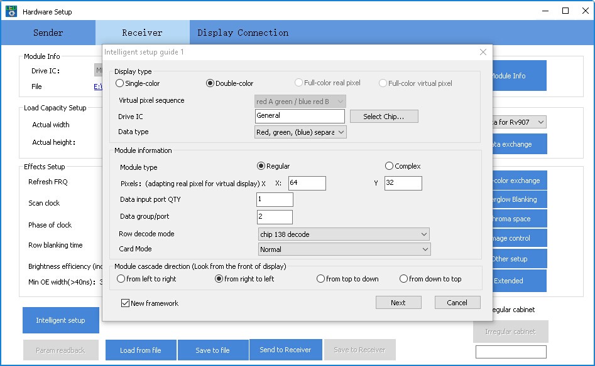Choose the Complex module type
The height and width of the screenshot is (366, 595).
390,166
